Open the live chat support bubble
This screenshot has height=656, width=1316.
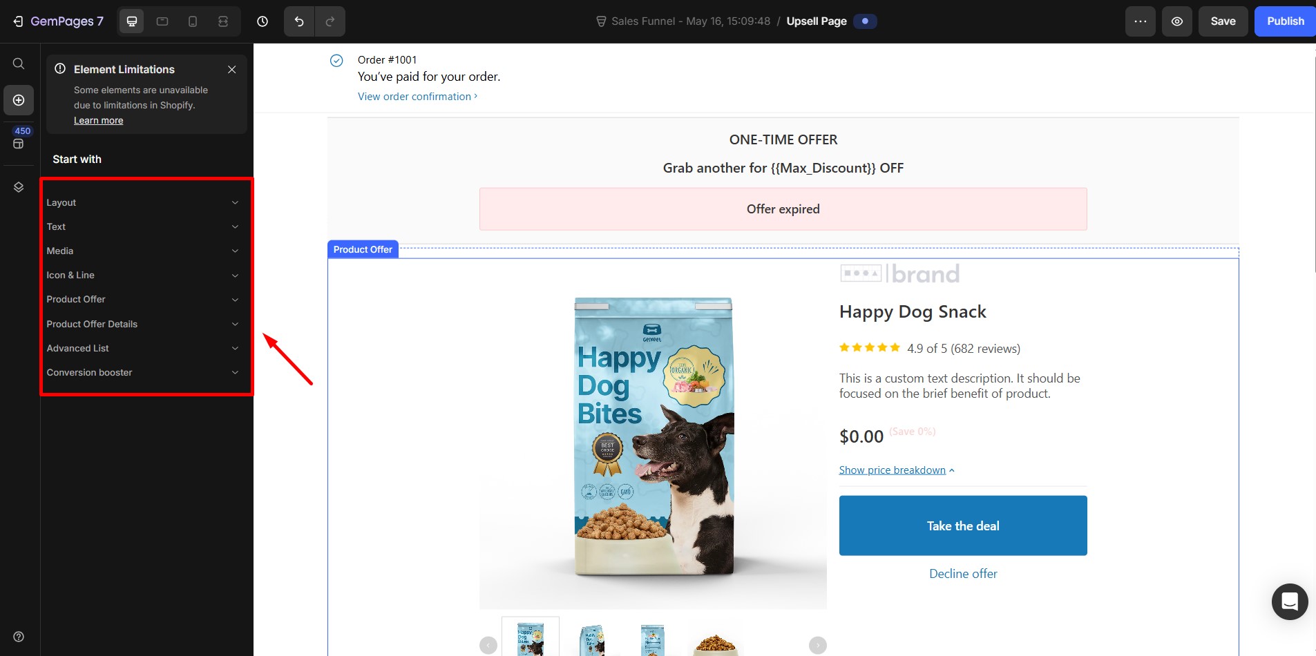click(x=1289, y=601)
